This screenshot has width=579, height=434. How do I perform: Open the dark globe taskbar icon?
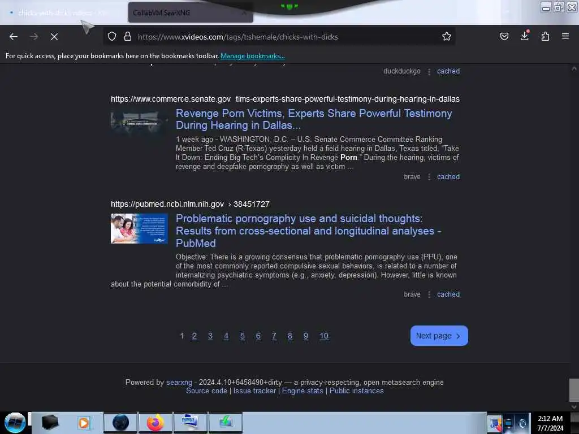(121, 423)
